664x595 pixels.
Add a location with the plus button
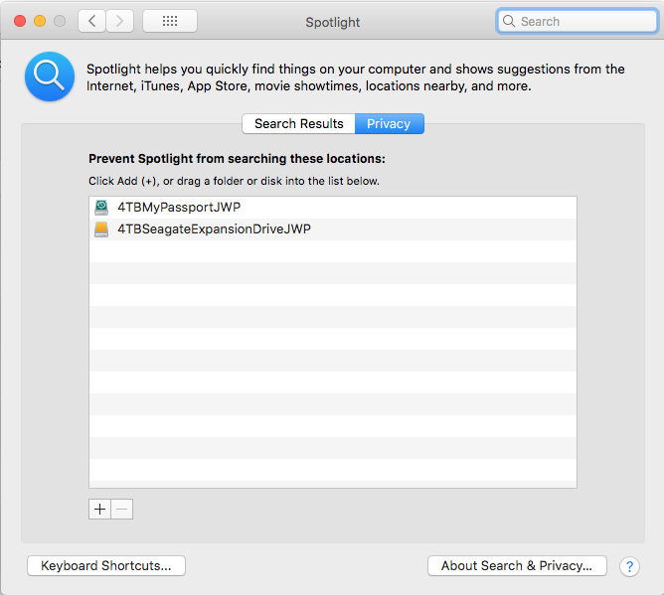99,509
